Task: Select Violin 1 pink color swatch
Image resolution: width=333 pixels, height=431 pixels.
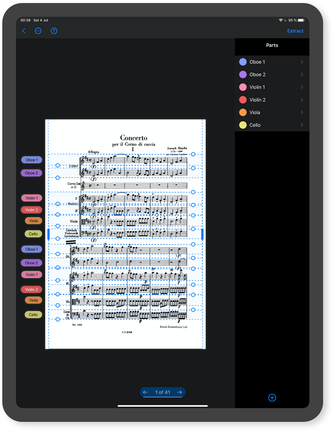Action: [243, 87]
